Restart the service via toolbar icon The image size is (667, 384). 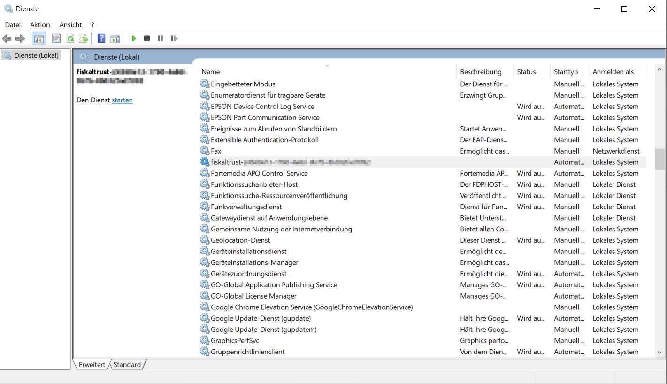point(174,38)
